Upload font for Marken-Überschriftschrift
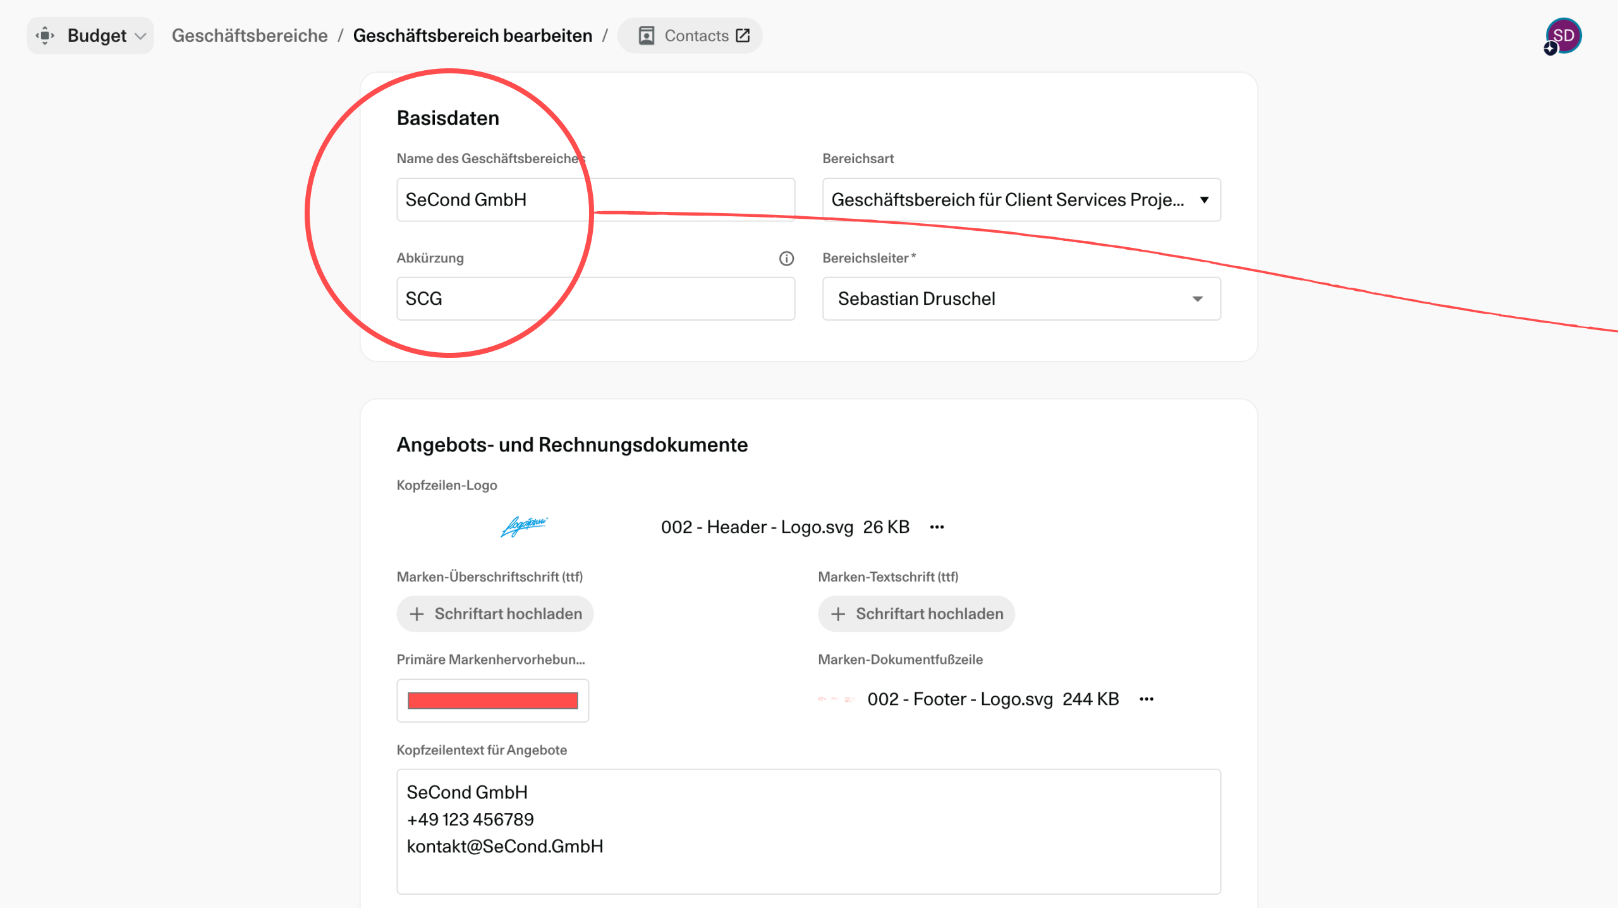The width and height of the screenshot is (1618, 908). coord(495,613)
